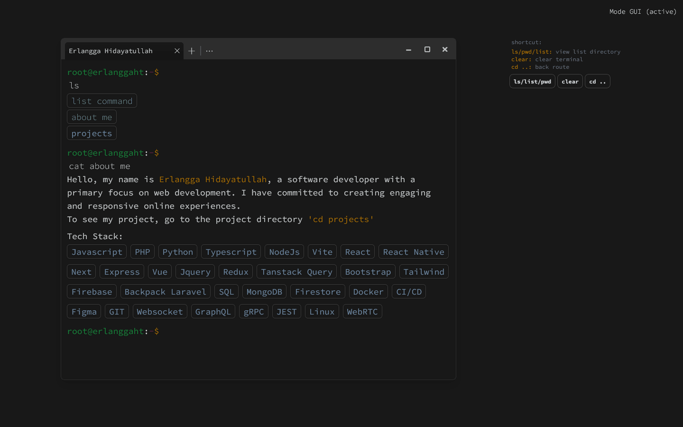Click the CI/CD tech tag
This screenshot has width=683, height=427.
pos(409,292)
